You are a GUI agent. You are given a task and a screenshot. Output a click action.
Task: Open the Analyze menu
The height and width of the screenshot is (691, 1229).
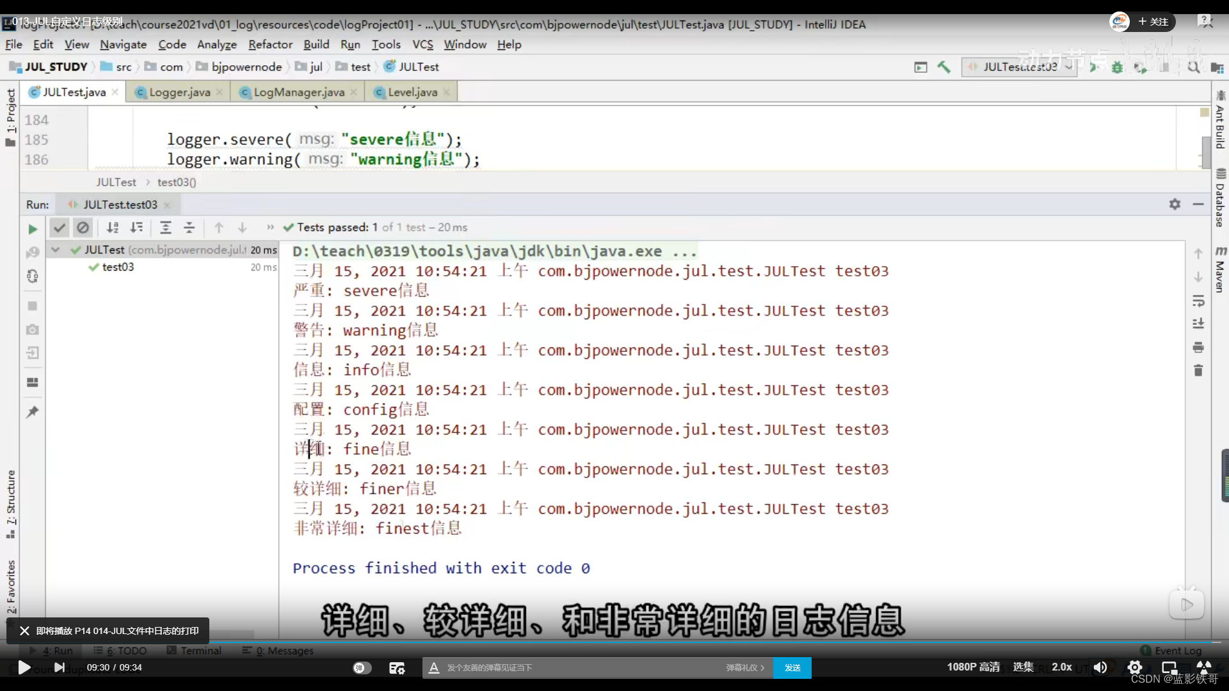[x=217, y=45]
